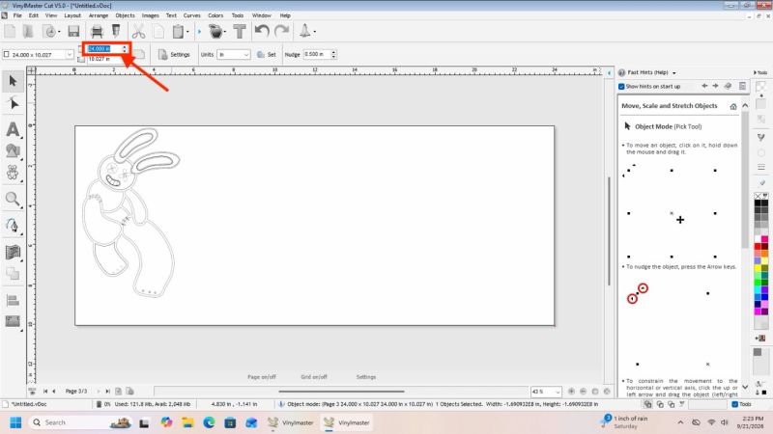Click the home icon in hints panel
773x434 pixels.
tap(733, 106)
